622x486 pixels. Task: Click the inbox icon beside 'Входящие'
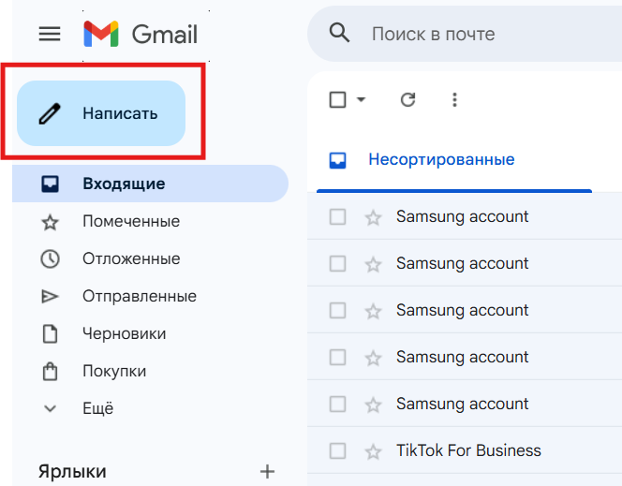click(x=50, y=184)
